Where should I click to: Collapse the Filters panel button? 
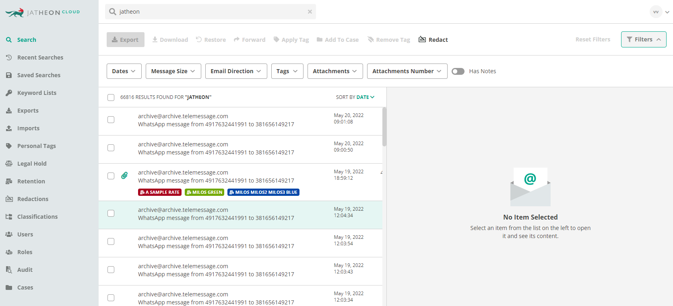tap(644, 39)
